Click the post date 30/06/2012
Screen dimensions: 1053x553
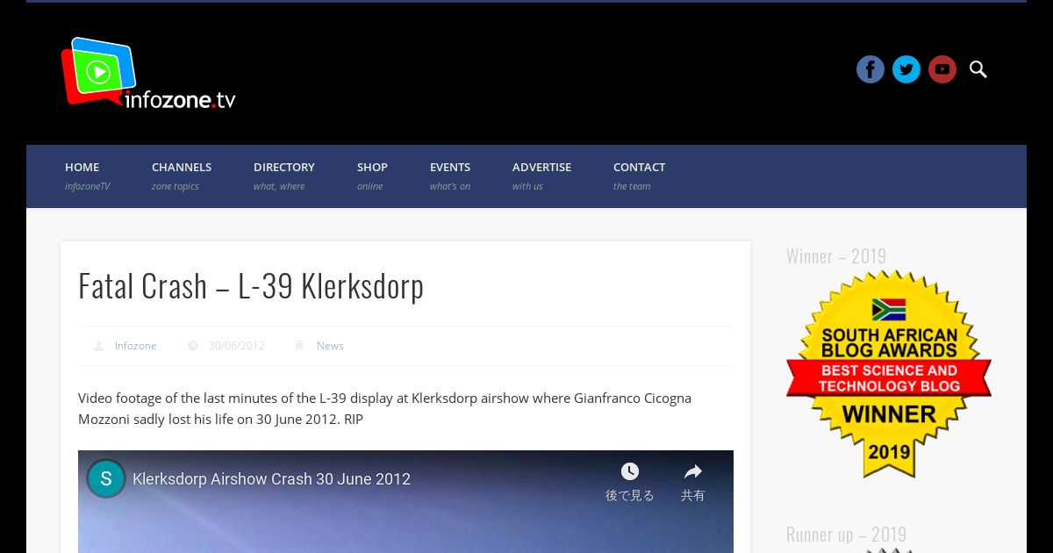(x=237, y=346)
